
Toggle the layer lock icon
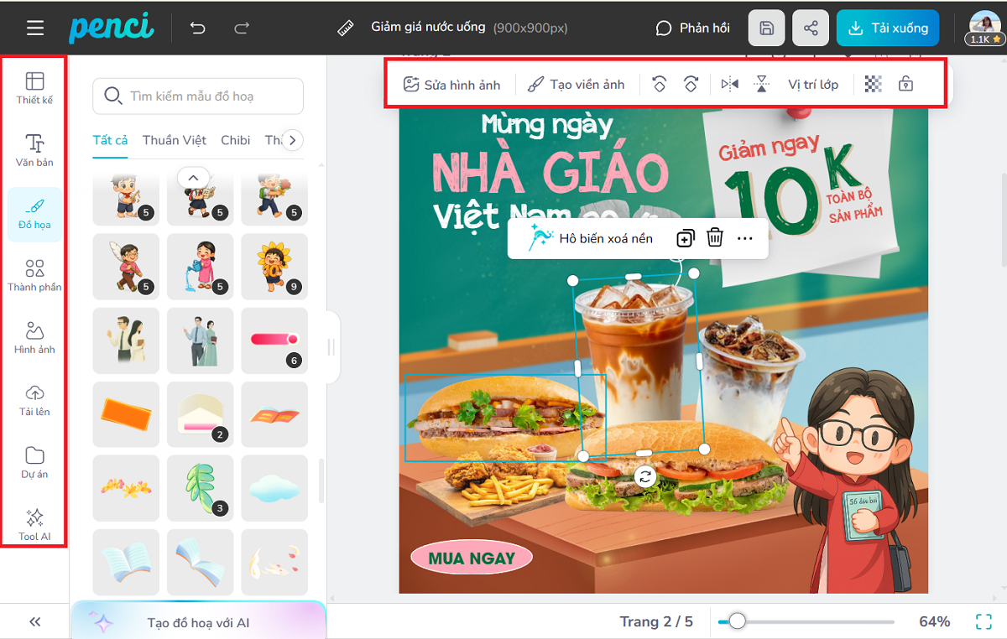pyautogui.click(x=905, y=84)
